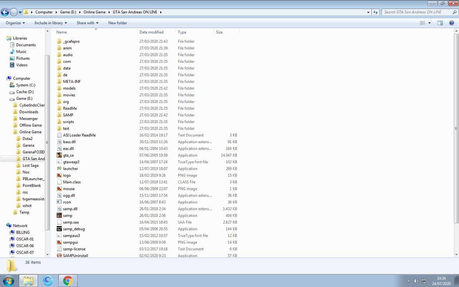Click the Music library icon in sidebar

point(12,52)
